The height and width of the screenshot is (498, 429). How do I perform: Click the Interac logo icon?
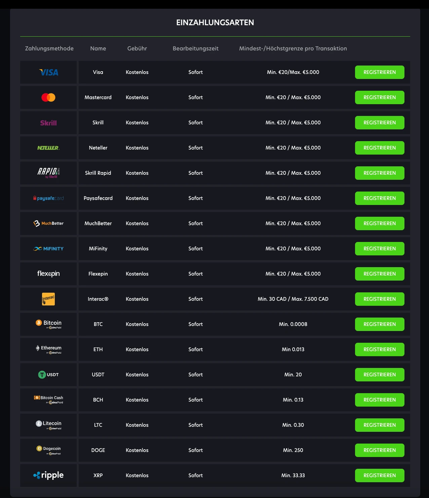pyautogui.click(x=48, y=299)
